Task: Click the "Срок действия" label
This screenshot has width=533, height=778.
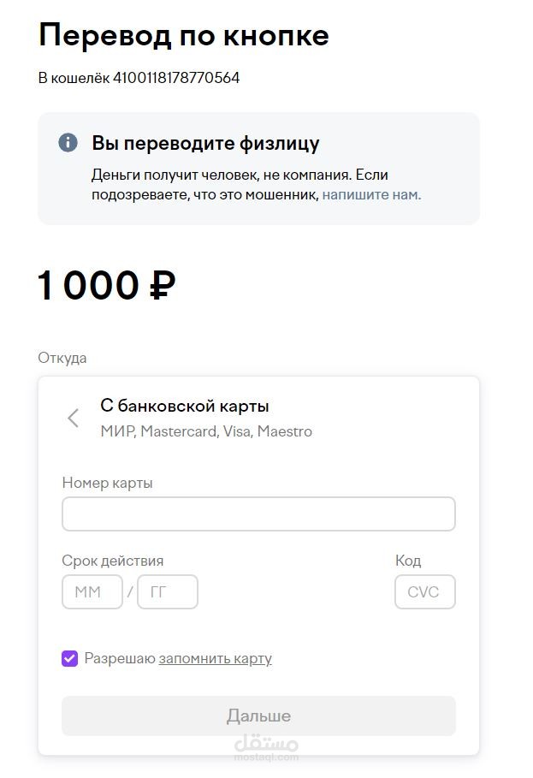Action: point(113,561)
